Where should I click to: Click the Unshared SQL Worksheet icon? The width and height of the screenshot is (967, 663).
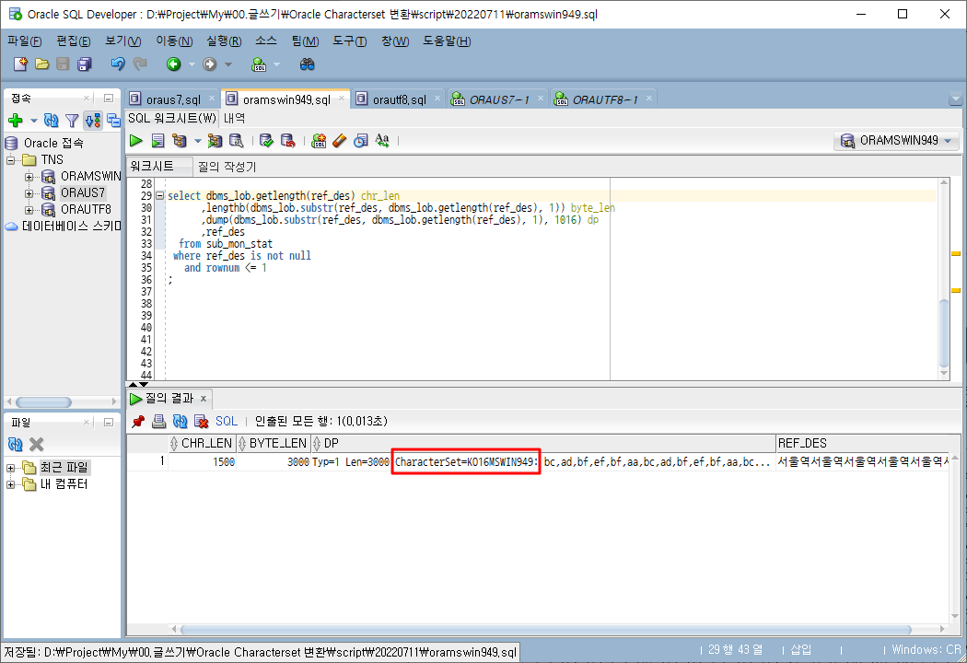[319, 141]
